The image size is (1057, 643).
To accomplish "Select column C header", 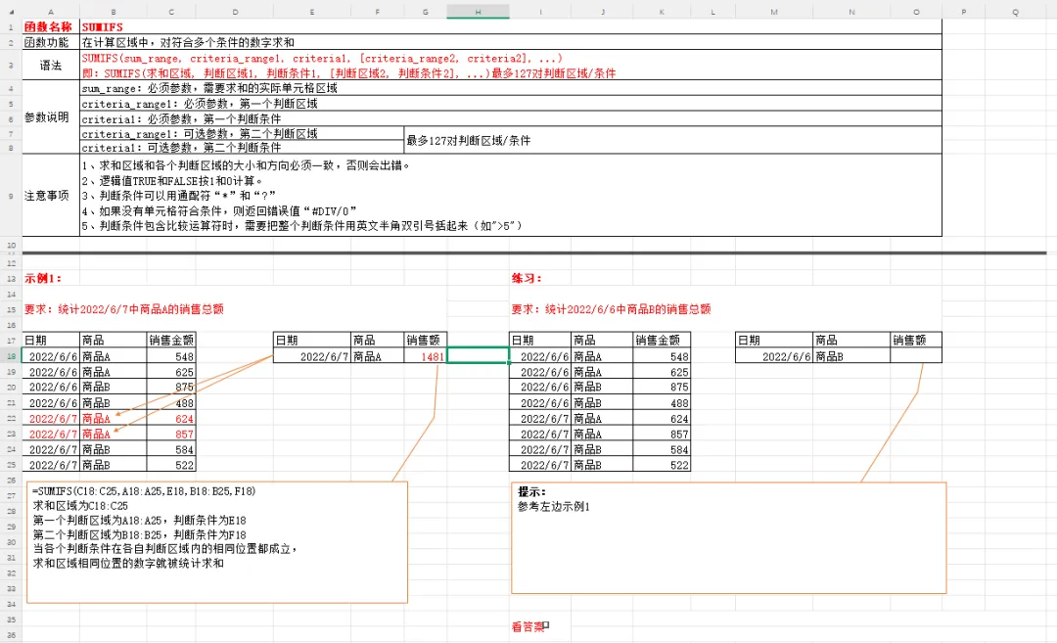I will [171, 12].
